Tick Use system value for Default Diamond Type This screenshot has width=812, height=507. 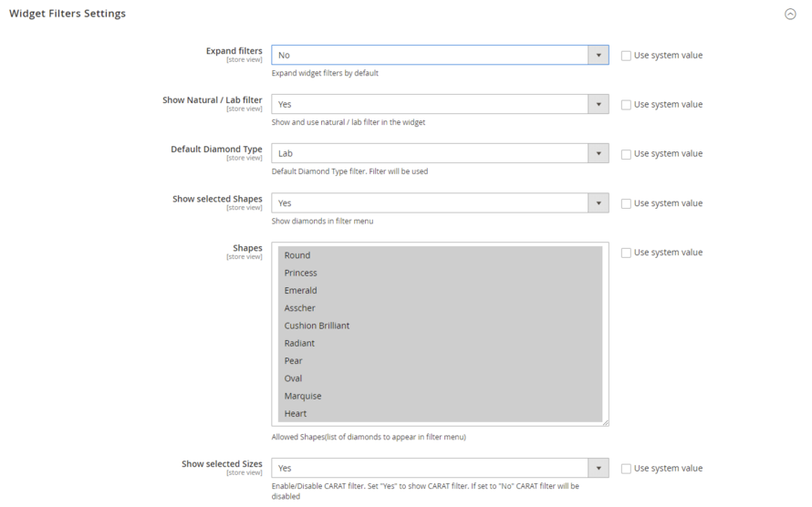(626, 154)
